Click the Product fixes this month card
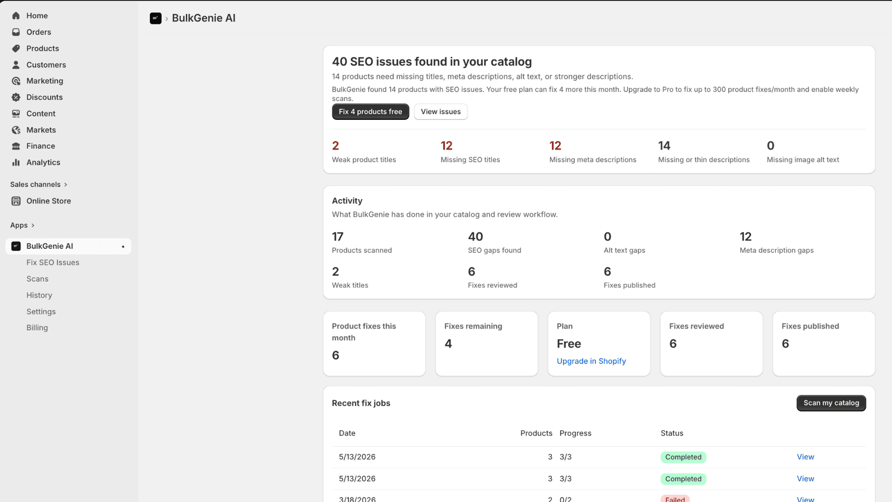Image resolution: width=892 pixels, height=502 pixels. pos(374,344)
